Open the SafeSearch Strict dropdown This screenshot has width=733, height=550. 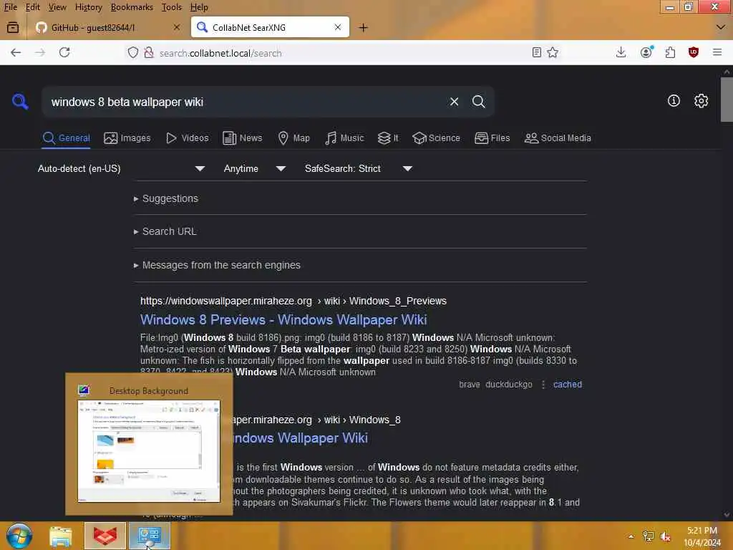coord(359,168)
